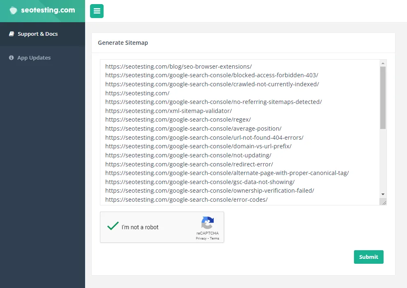Open Support & Docs book icon

(x=12, y=34)
